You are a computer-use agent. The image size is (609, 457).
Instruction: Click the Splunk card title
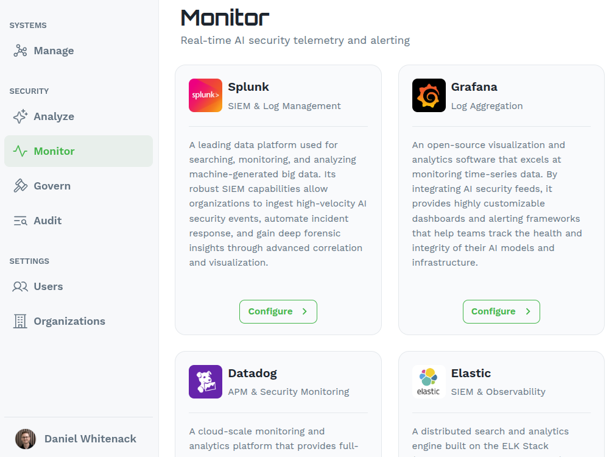(x=248, y=87)
